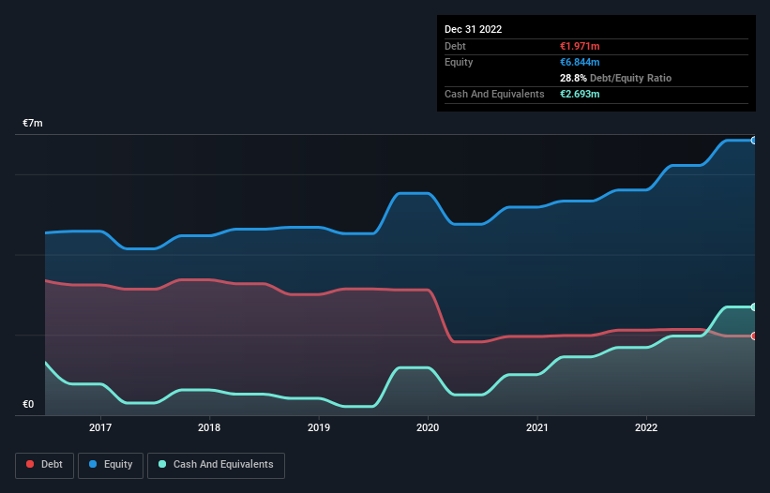Image resolution: width=770 pixels, height=493 pixels.
Task: Toggle the Debt series legend button
Action: tap(45, 465)
